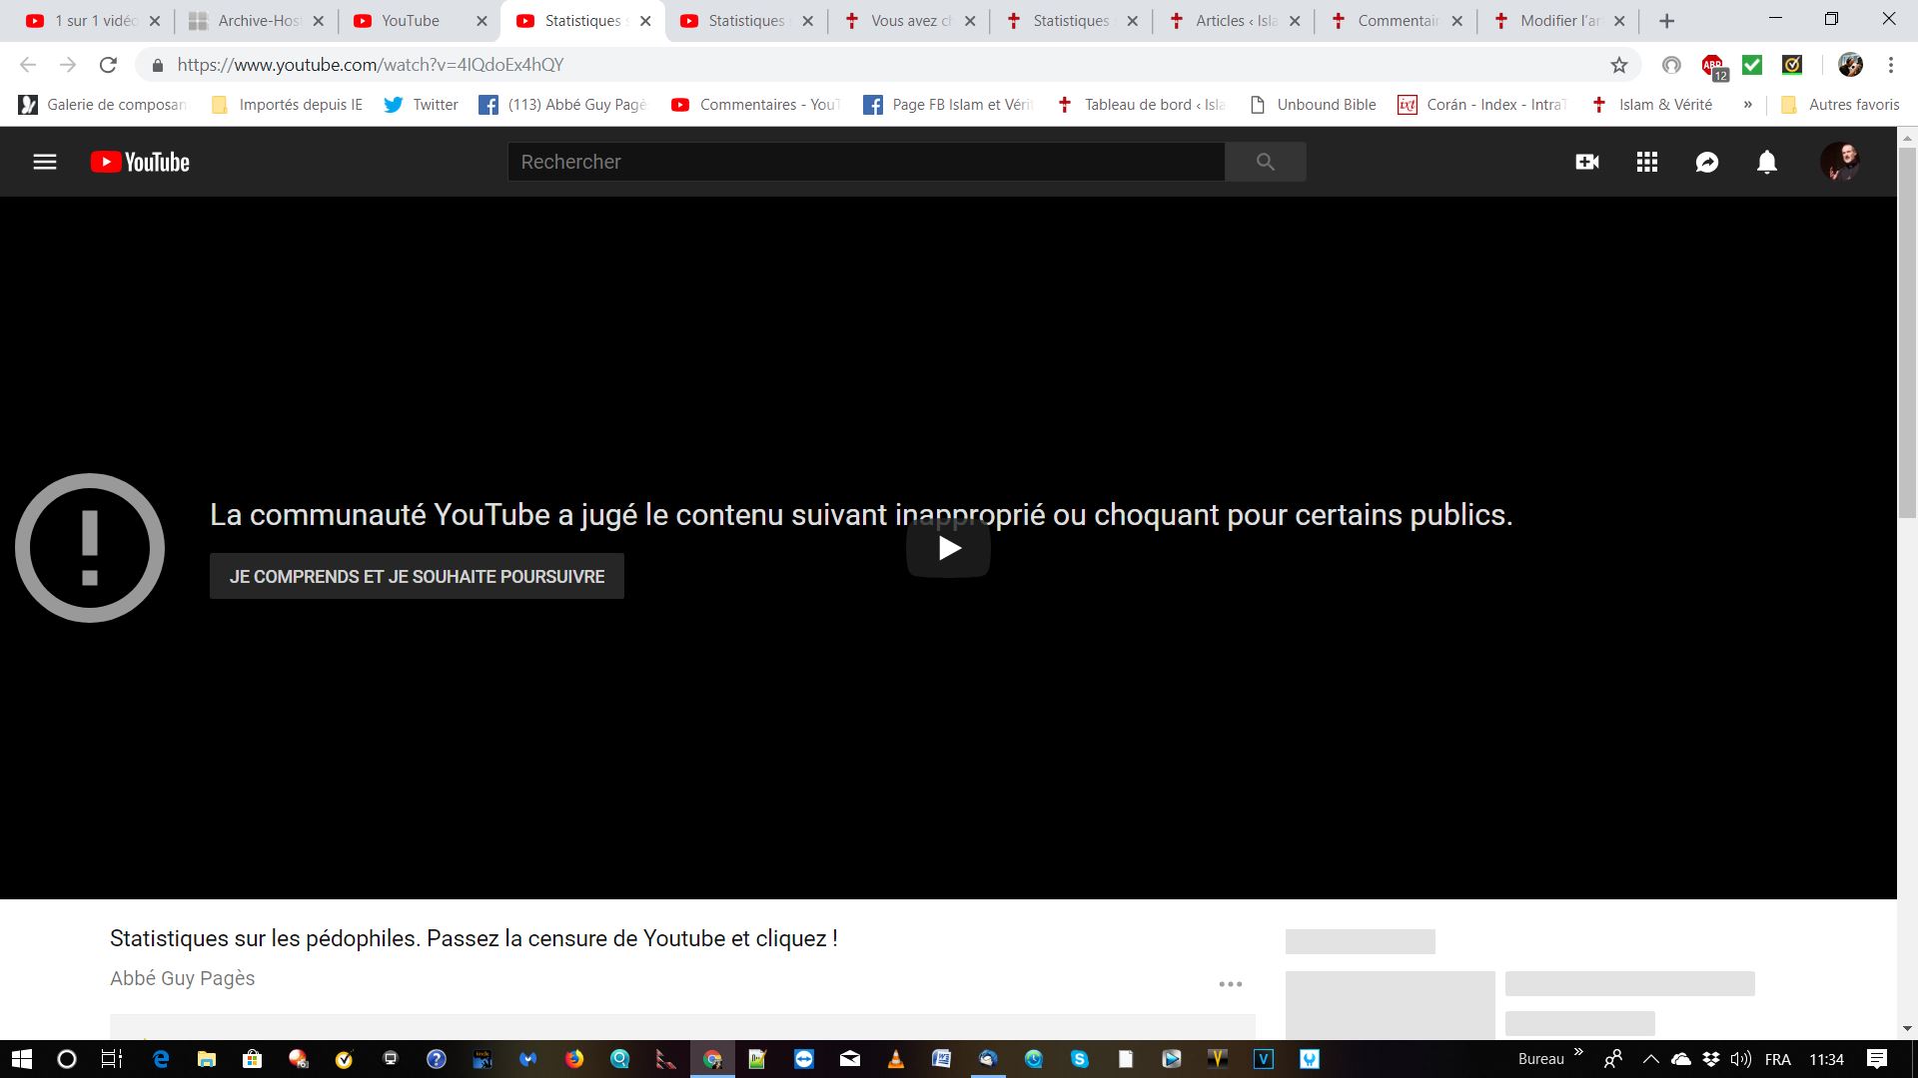1918x1078 pixels.
Task: Open the Action Center notifications
Action: (1877, 1059)
